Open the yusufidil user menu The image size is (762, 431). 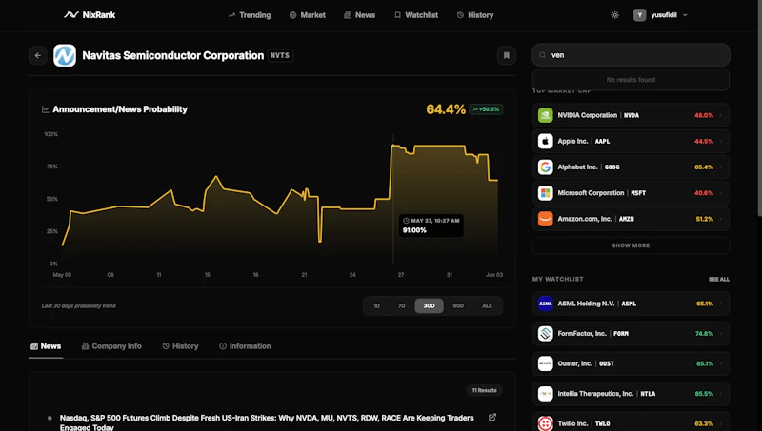pyautogui.click(x=660, y=15)
